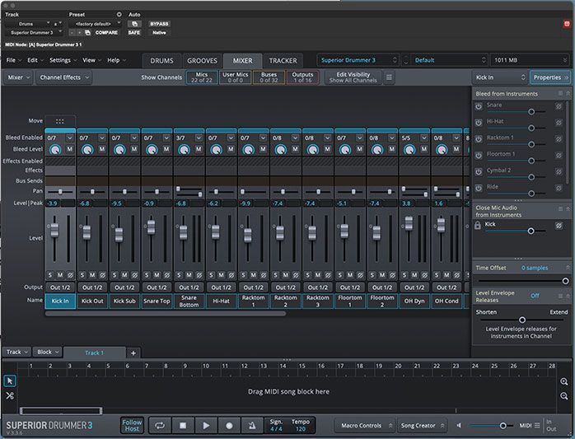Viewport: 575px width, 439px height.
Task: Power on the Hi-Hat bleed in the properties panel
Action: tap(479, 123)
